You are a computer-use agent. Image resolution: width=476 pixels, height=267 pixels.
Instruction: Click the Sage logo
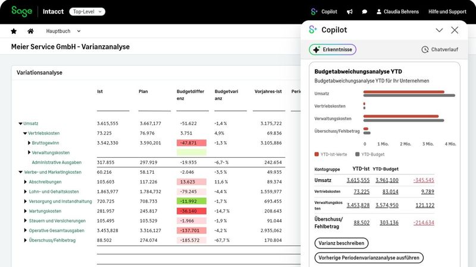[x=21, y=11]
